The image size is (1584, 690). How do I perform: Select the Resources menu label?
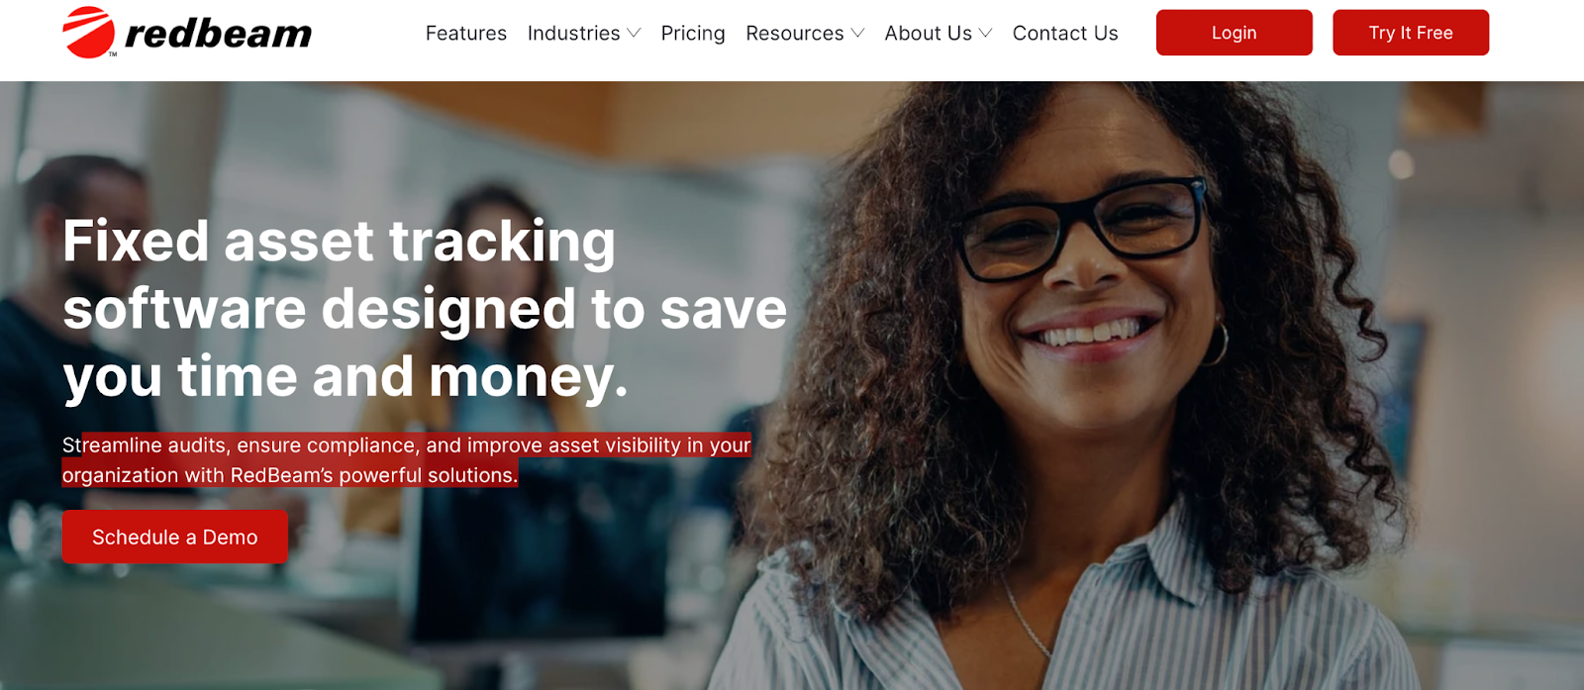coord(795,34)
